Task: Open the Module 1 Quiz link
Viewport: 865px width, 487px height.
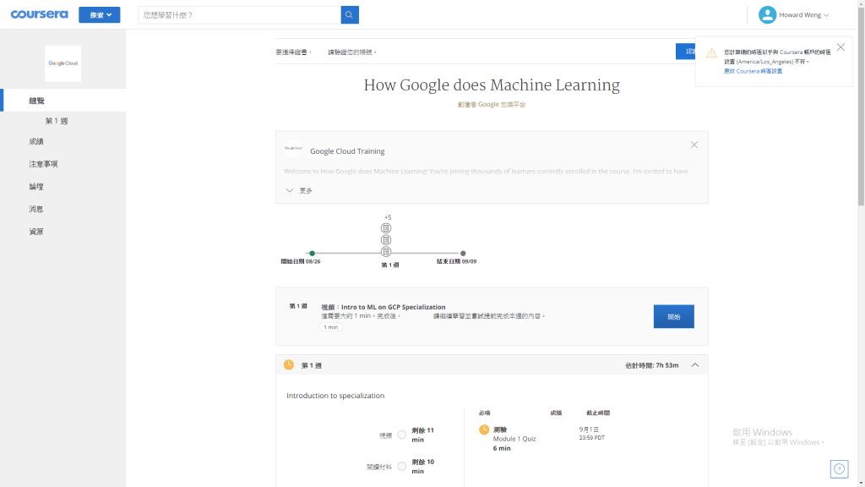Action: 514,439
